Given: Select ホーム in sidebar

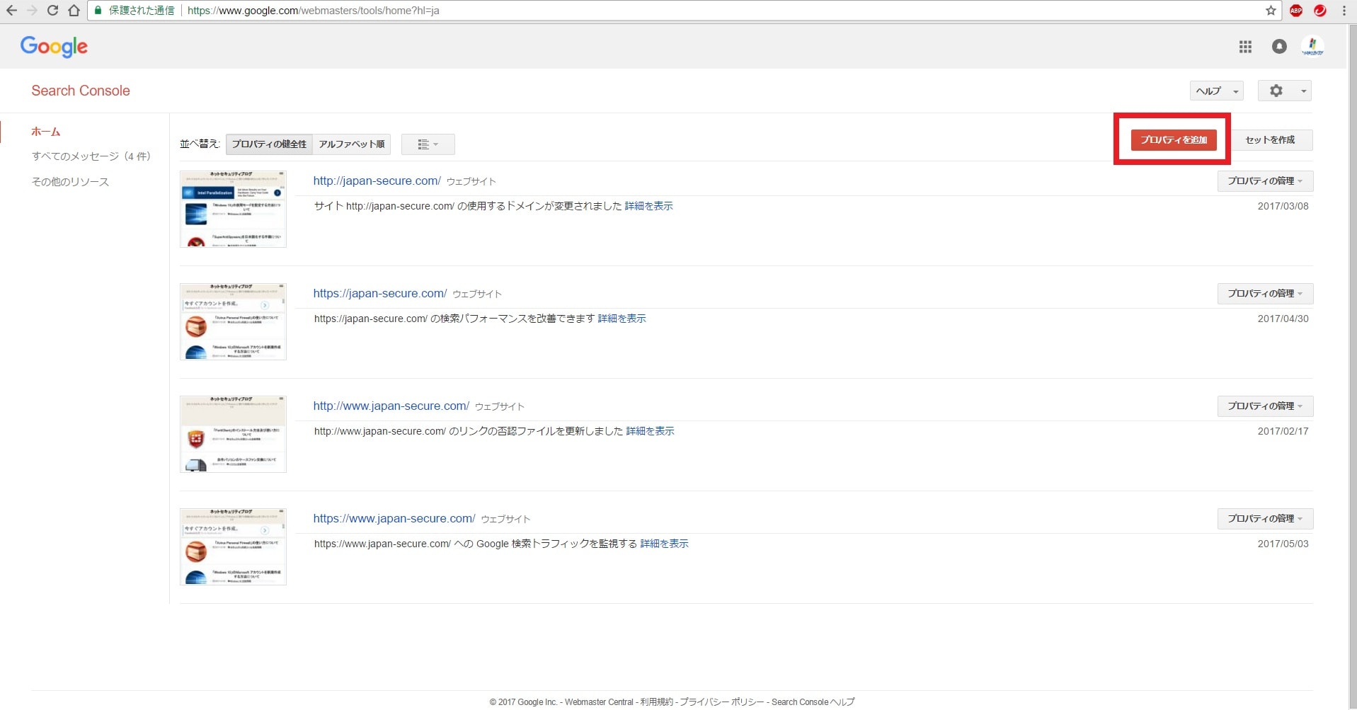Looking at the screenshot, I should (x=46, y=132).
